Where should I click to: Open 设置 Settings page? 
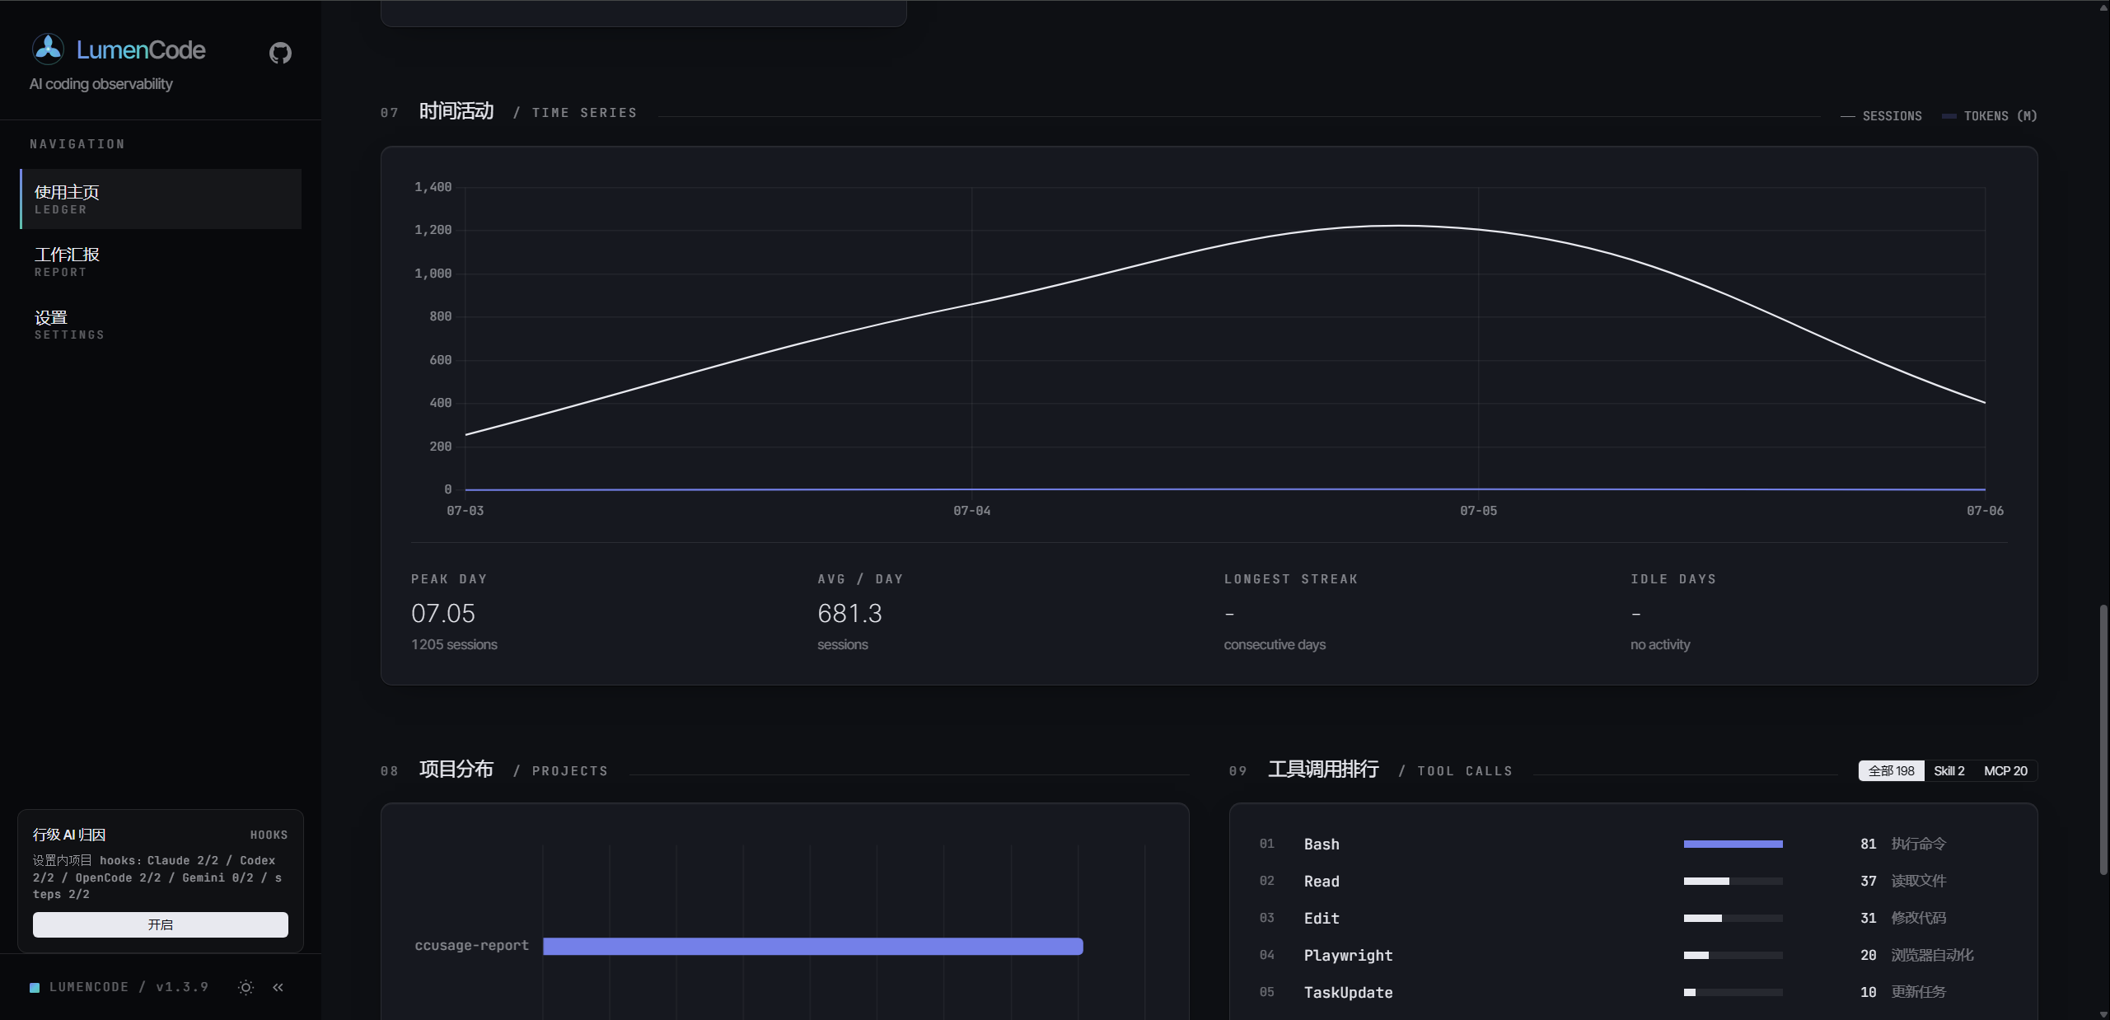coord(161,324)
